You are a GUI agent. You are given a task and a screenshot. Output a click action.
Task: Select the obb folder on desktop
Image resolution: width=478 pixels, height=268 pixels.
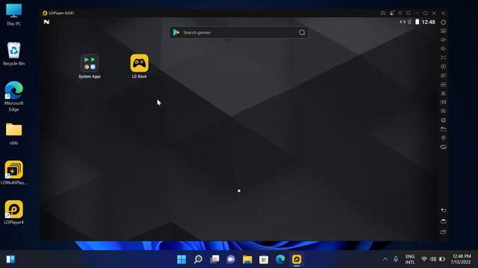[x=13, y=133]
